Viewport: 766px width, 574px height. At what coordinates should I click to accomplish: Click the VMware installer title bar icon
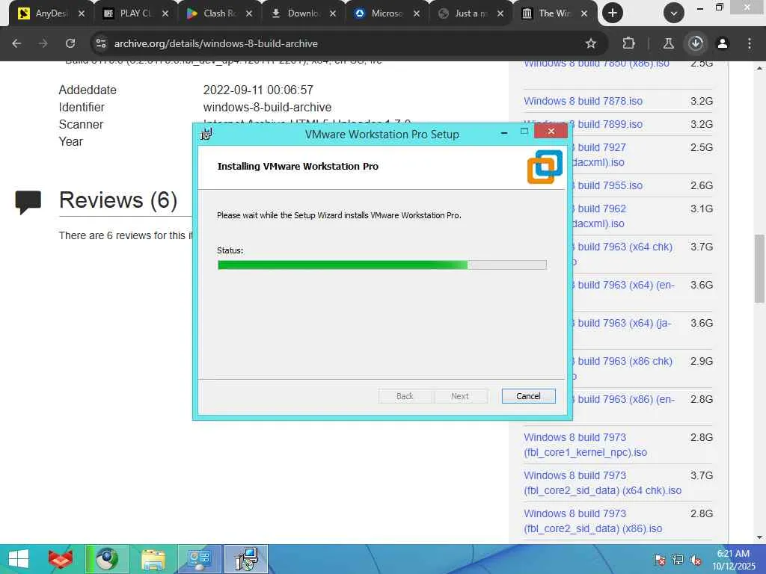coord(206,134)
